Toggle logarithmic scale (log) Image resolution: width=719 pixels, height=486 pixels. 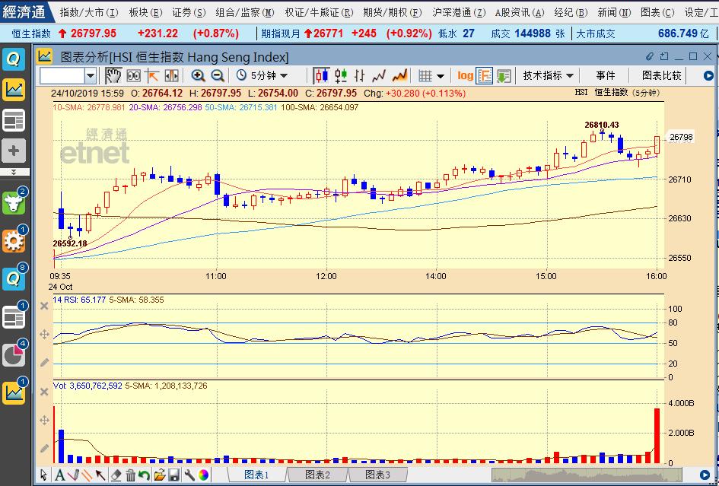tap(465, 75)
